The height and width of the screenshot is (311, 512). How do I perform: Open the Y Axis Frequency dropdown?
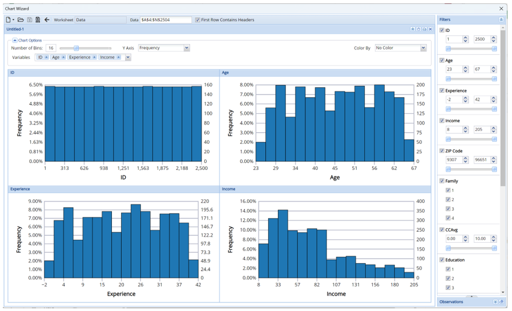[187, 48]
